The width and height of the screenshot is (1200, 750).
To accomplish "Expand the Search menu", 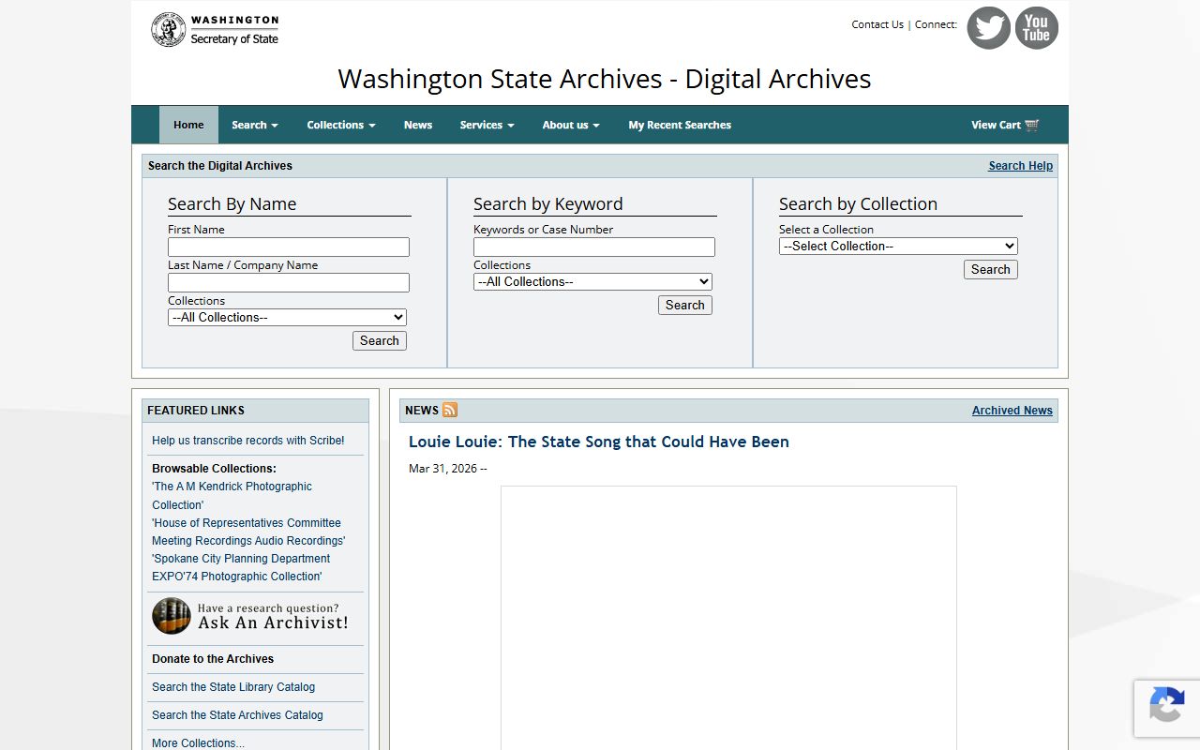I will 255,125.
